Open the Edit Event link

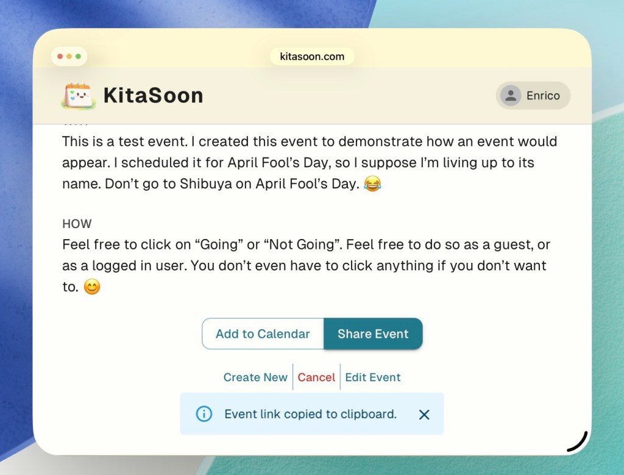click(x=373, y=377)
